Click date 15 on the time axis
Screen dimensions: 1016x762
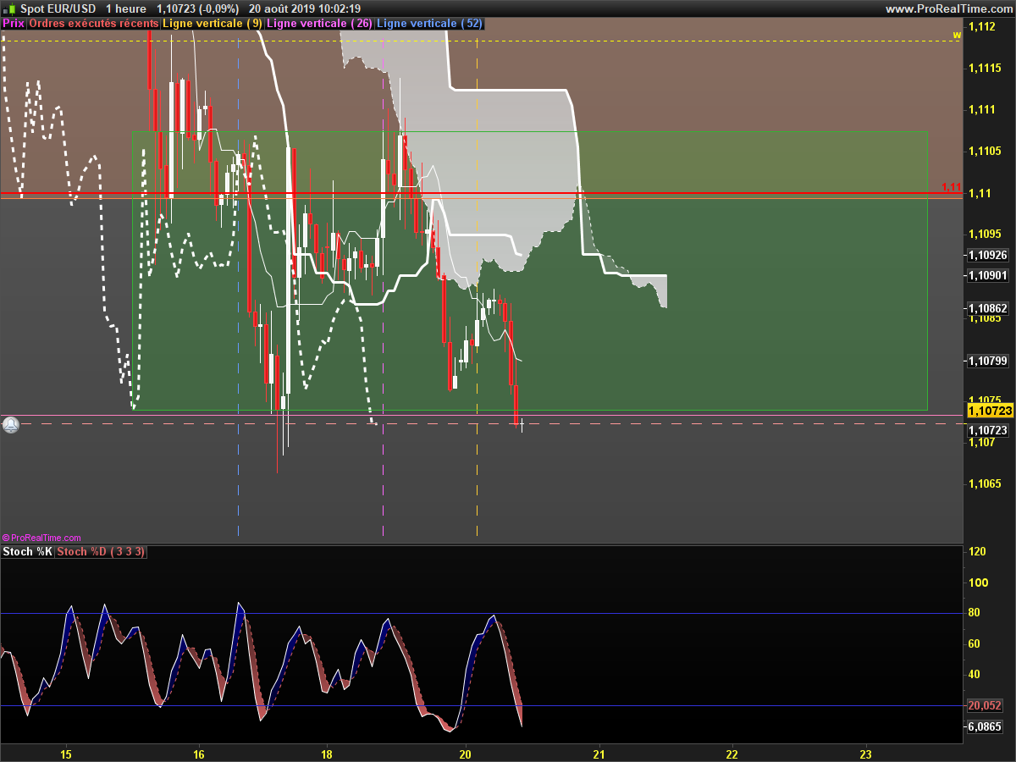(66, 754)
